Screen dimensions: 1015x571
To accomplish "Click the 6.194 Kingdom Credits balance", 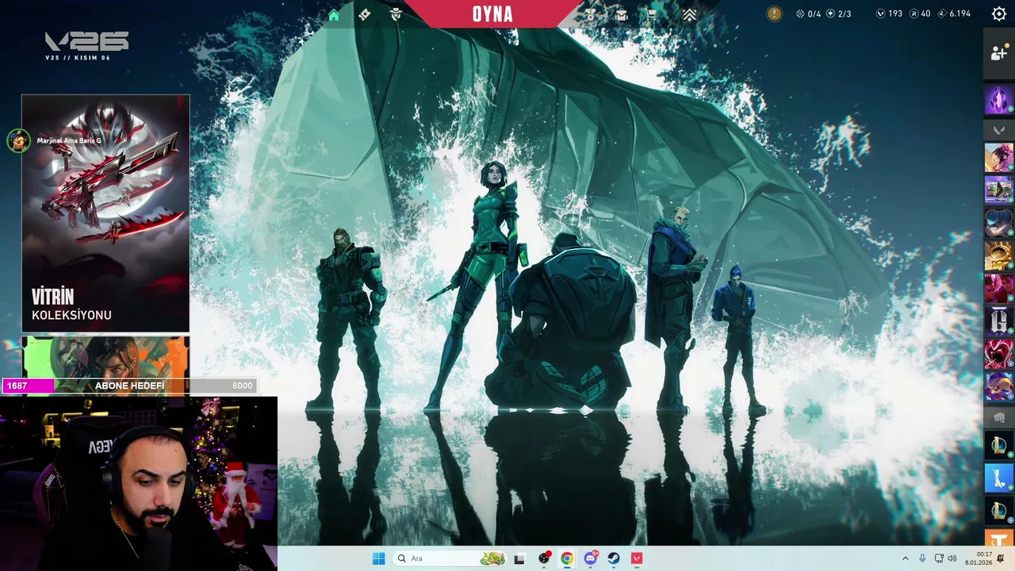I will pyautogui.click(x=954, y=13).
